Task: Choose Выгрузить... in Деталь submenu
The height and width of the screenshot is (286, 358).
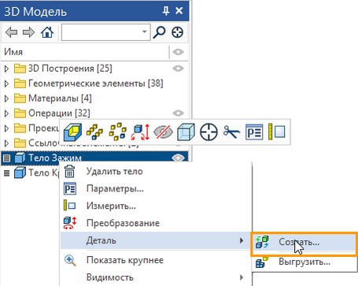Action: (x=304, y=262)
